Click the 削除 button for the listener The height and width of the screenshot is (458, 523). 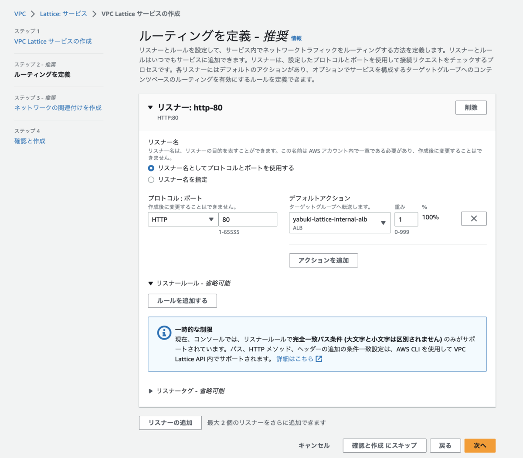click(x=471, y=108)
